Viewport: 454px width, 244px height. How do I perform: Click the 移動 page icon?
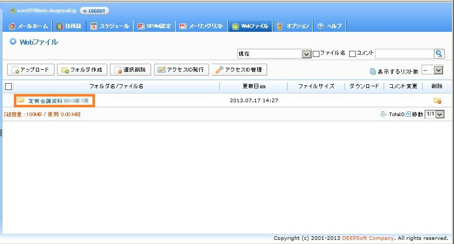(408, 114)
